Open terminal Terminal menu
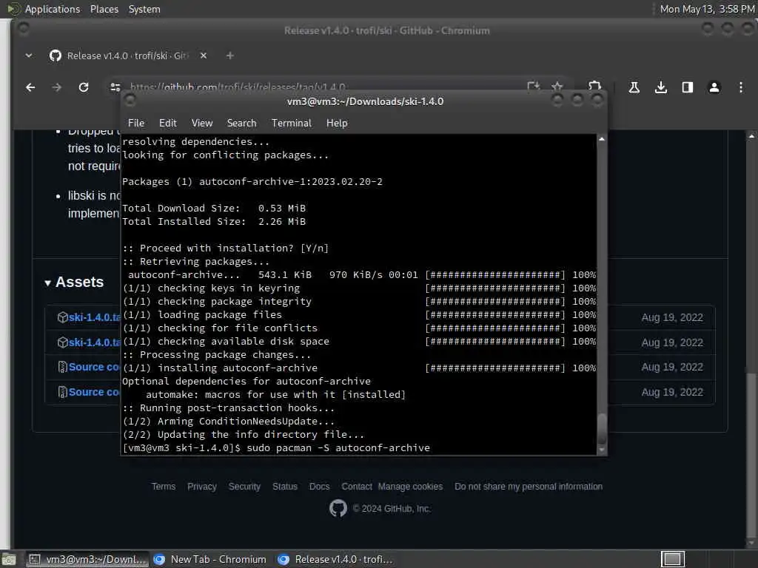The image size is (758, 568). pyautogui.click(x=291, y=124)
